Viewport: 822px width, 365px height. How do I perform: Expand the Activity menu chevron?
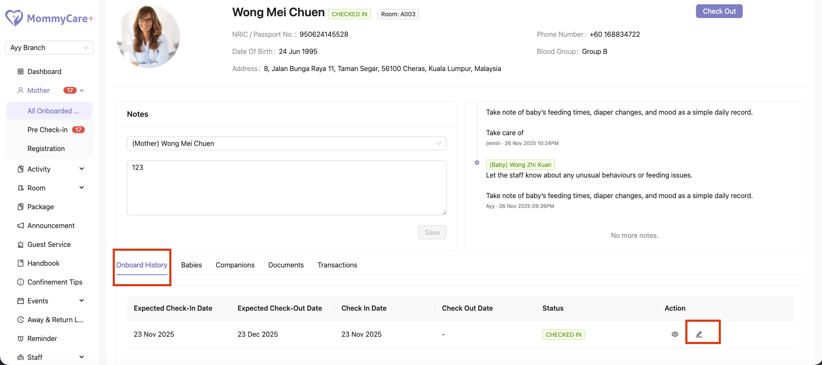82,169
